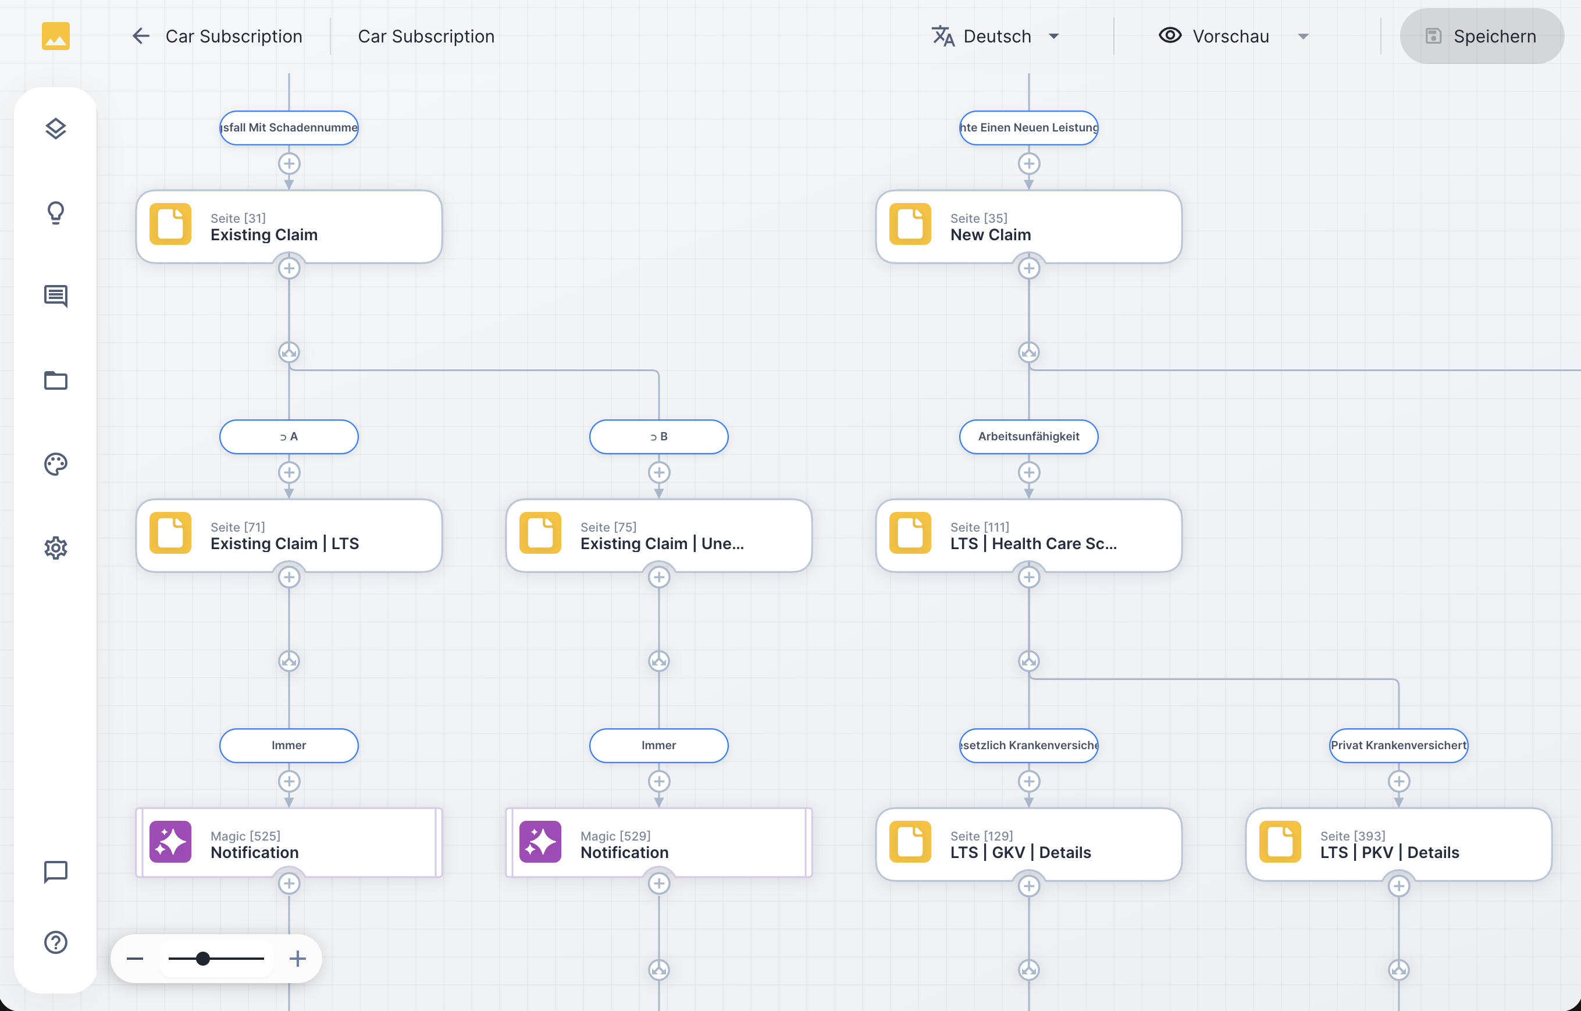Click the Privat Krankenversichert condition pill

tap(1398, 745)
